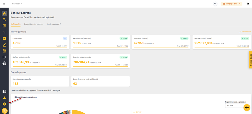Click the 27.30% badge
The image size is (252, 114).
[x=123, y=38]
